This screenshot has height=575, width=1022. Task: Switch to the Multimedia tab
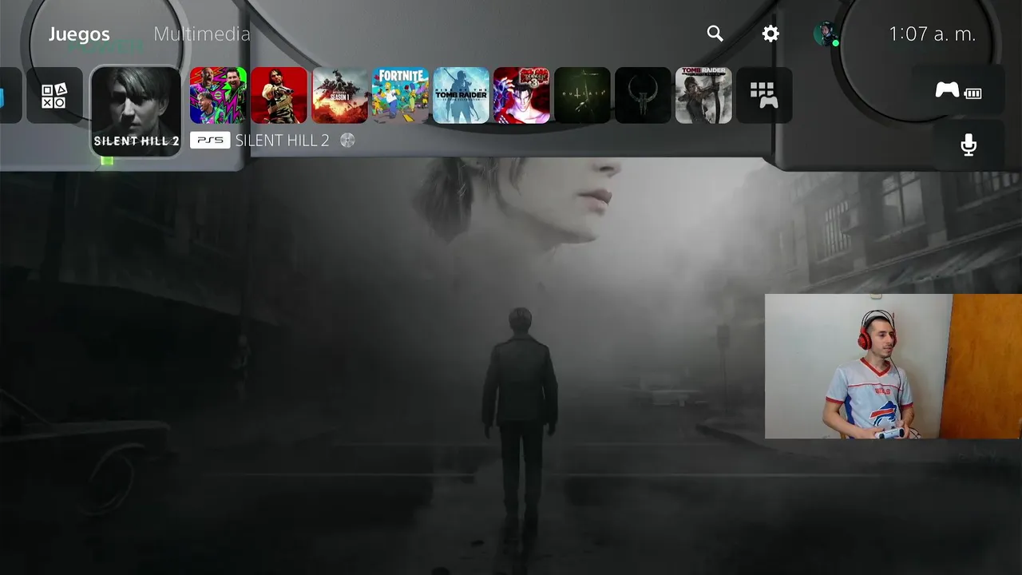coord(202,34)
